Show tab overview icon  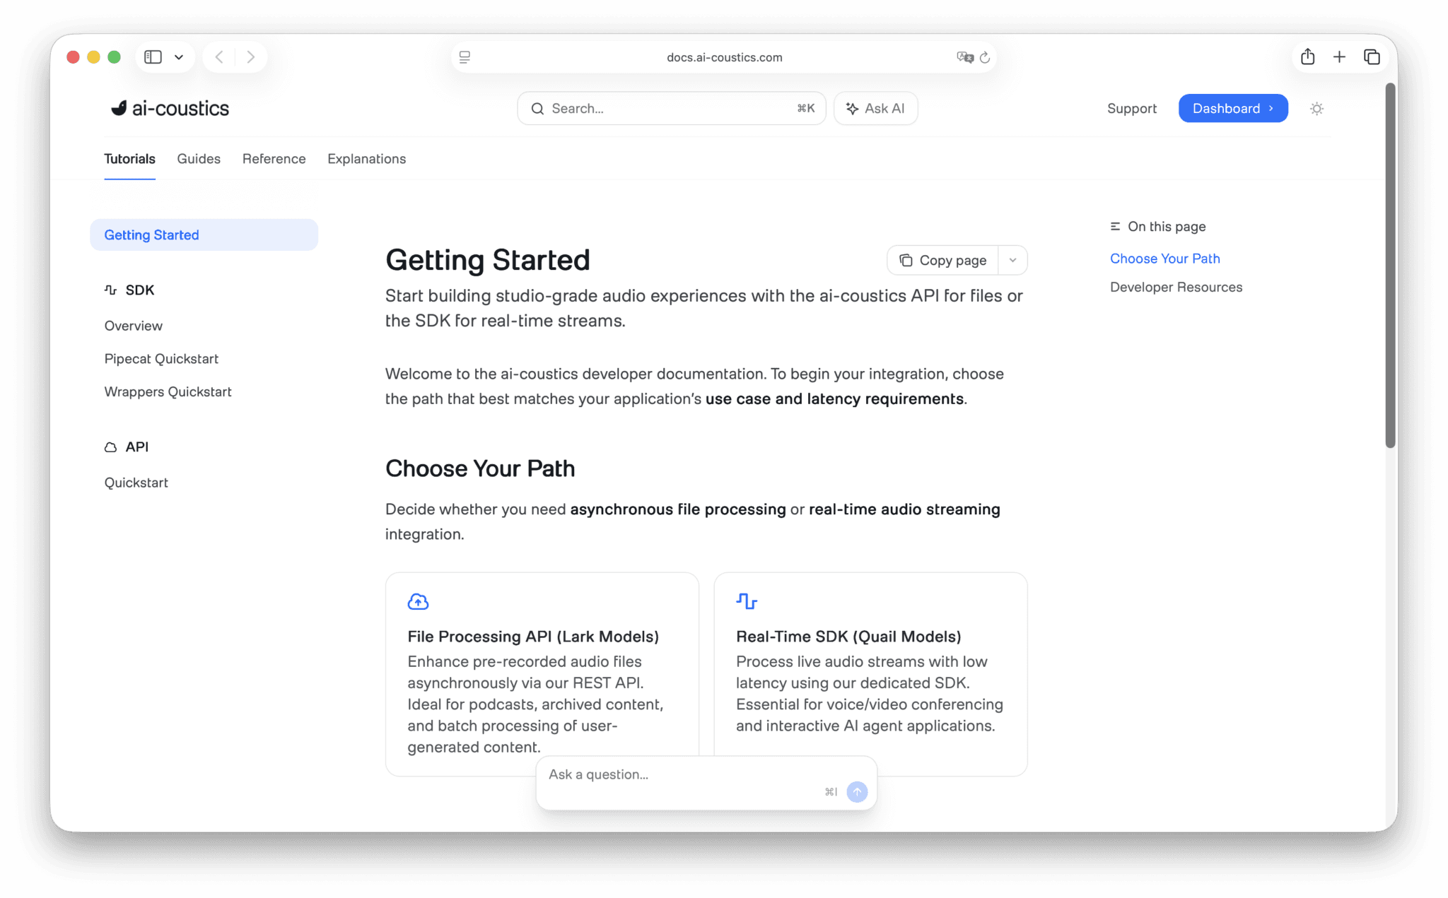coord(1372,57)
